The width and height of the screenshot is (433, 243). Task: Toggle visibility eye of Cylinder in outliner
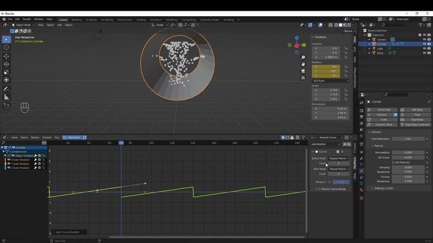click(424, 44)
